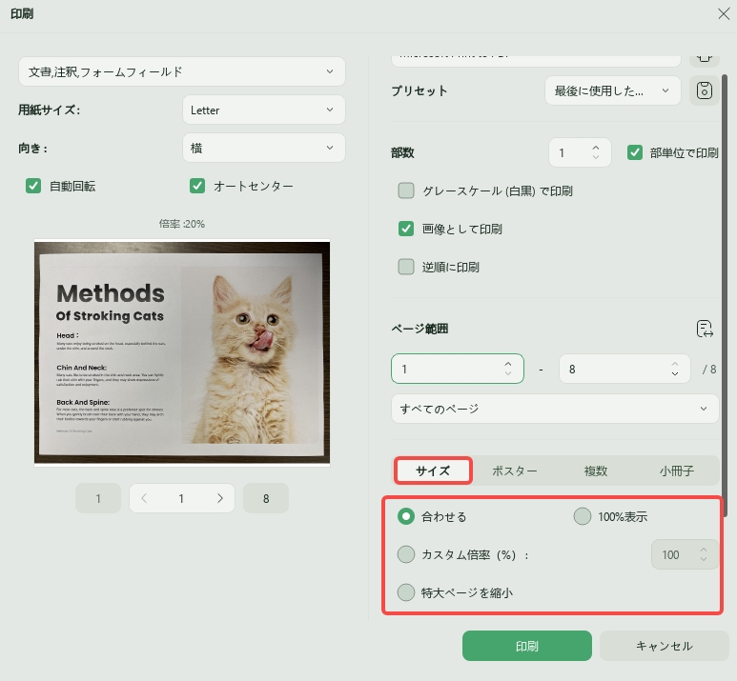Screen dimensions: 737x681
Task: Disable 部単位で印刷 checkbox
Action: (x=635, y=152)
